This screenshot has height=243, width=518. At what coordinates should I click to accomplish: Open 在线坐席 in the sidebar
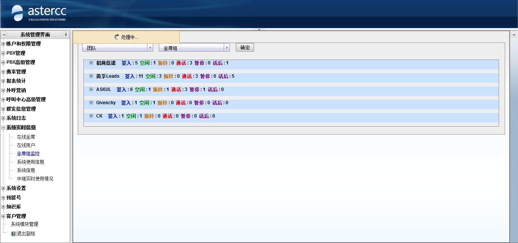coord(26,137)
